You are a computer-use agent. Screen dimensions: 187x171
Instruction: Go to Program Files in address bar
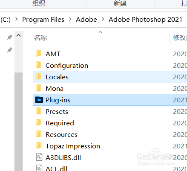click(43, 20)
